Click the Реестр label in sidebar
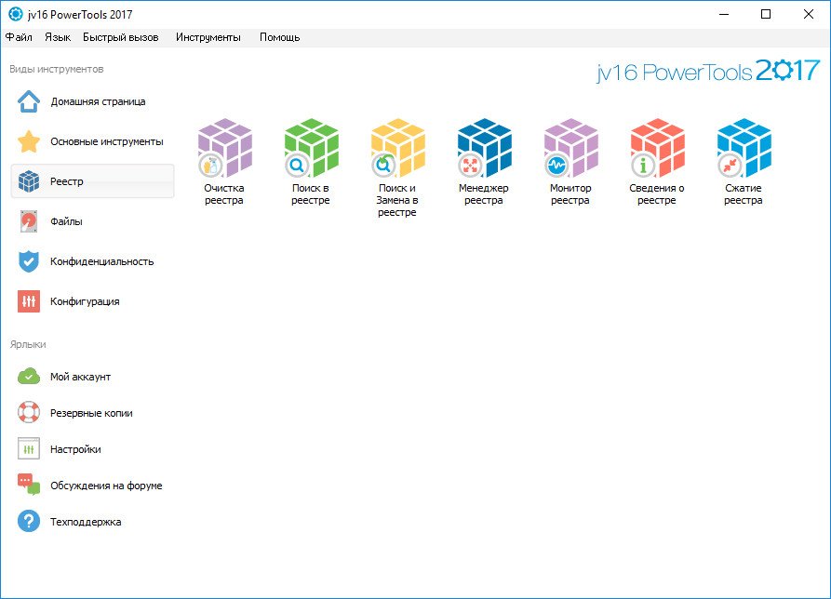 (x=67, y=181)
